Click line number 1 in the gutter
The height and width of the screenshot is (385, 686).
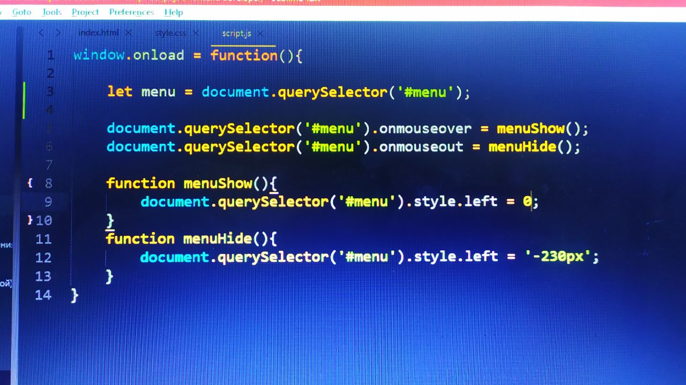[50, 55]
